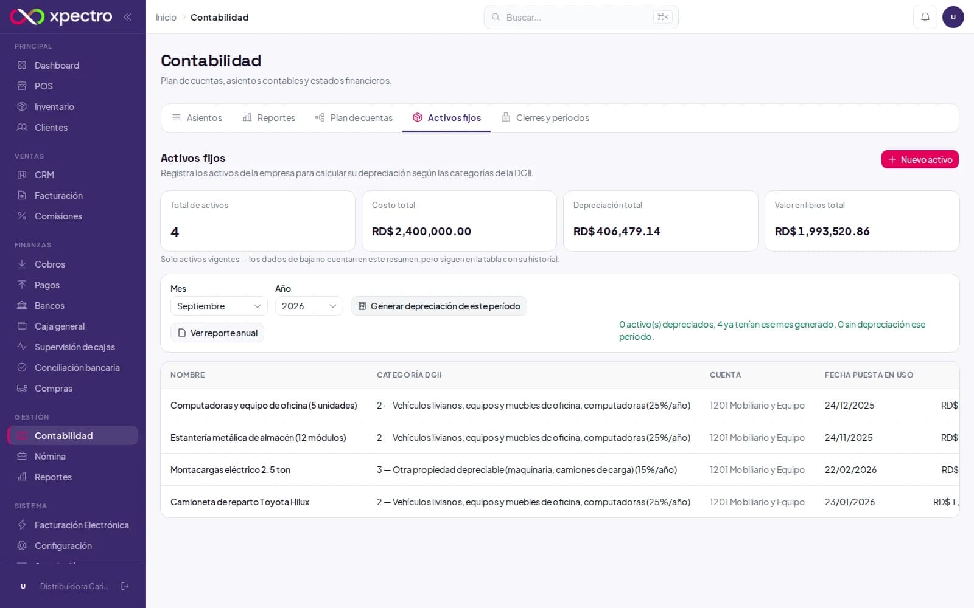The width and height of the screenshot is (974, 608).
Task: Click the Ver reporte anual button
Action: (217, 333)
